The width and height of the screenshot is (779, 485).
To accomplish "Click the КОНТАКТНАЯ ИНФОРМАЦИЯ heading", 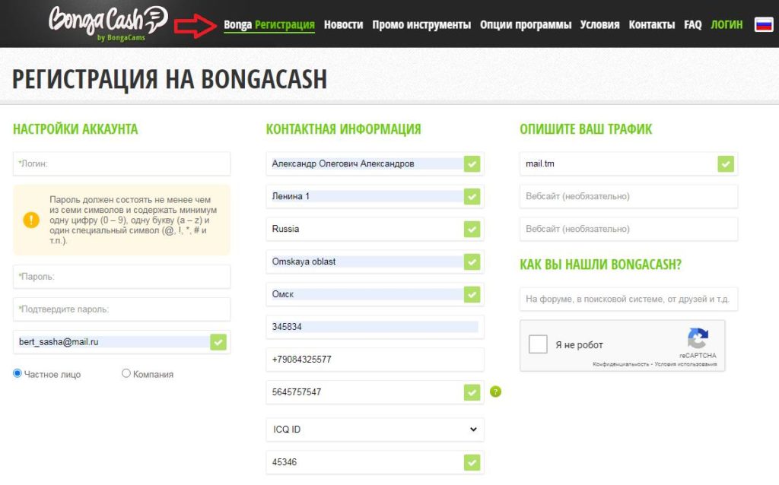I will pos(343,129).
